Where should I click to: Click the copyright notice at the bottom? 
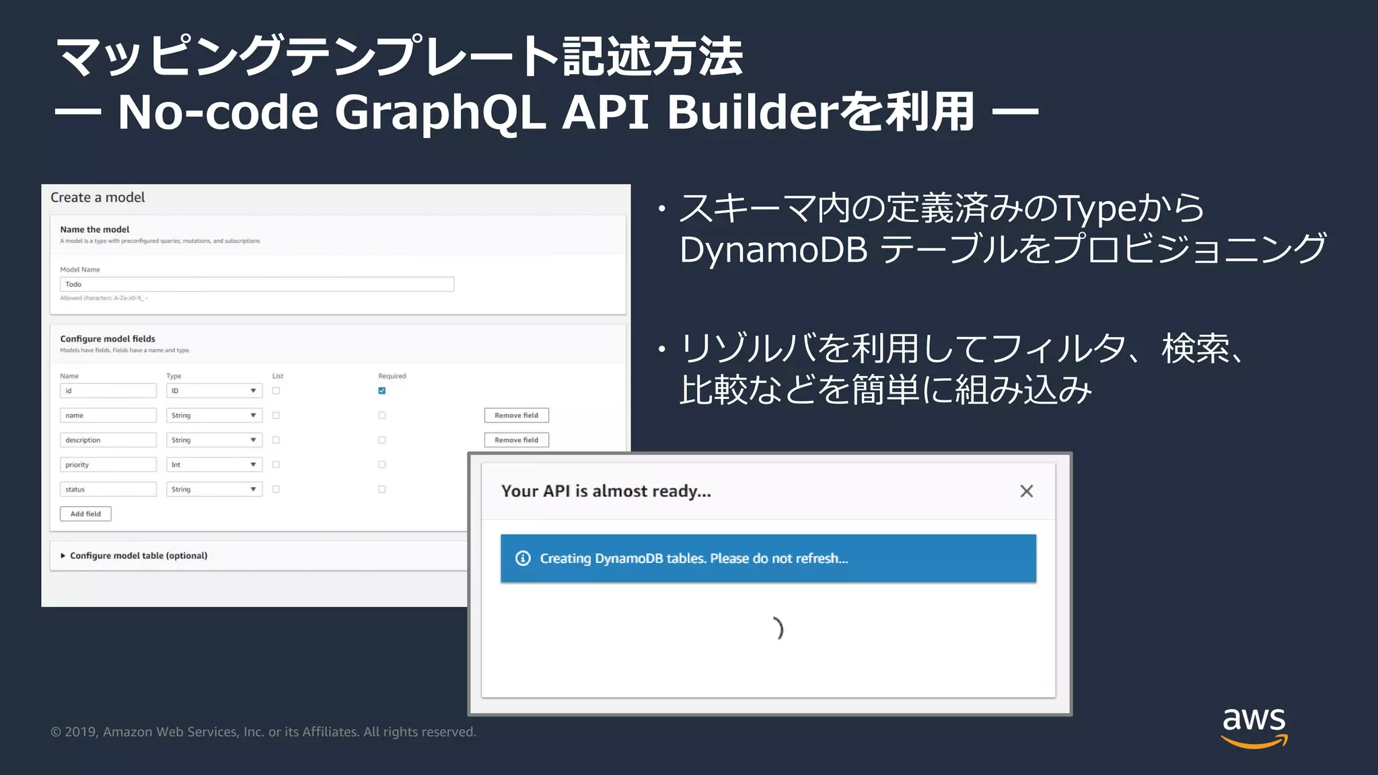264,732
